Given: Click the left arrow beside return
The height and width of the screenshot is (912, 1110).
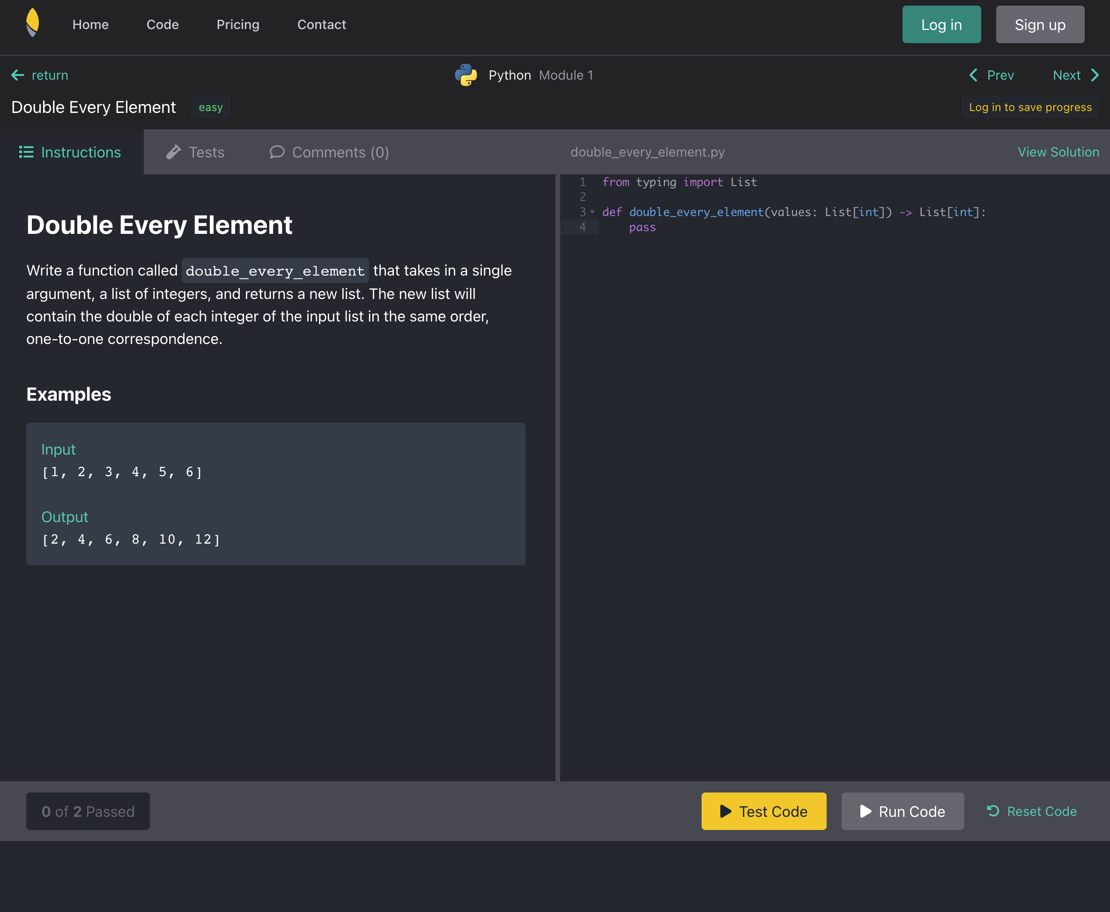Looking at the screenshot, I should (x=18, y=75).
